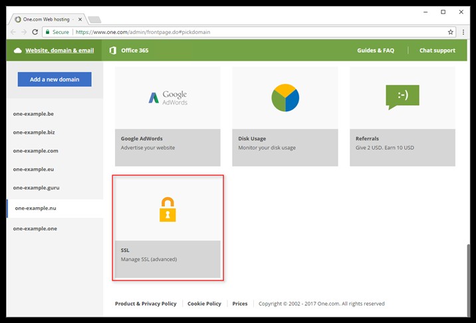Open Chat support
The image size is (476, 323).
click(437, 51)
